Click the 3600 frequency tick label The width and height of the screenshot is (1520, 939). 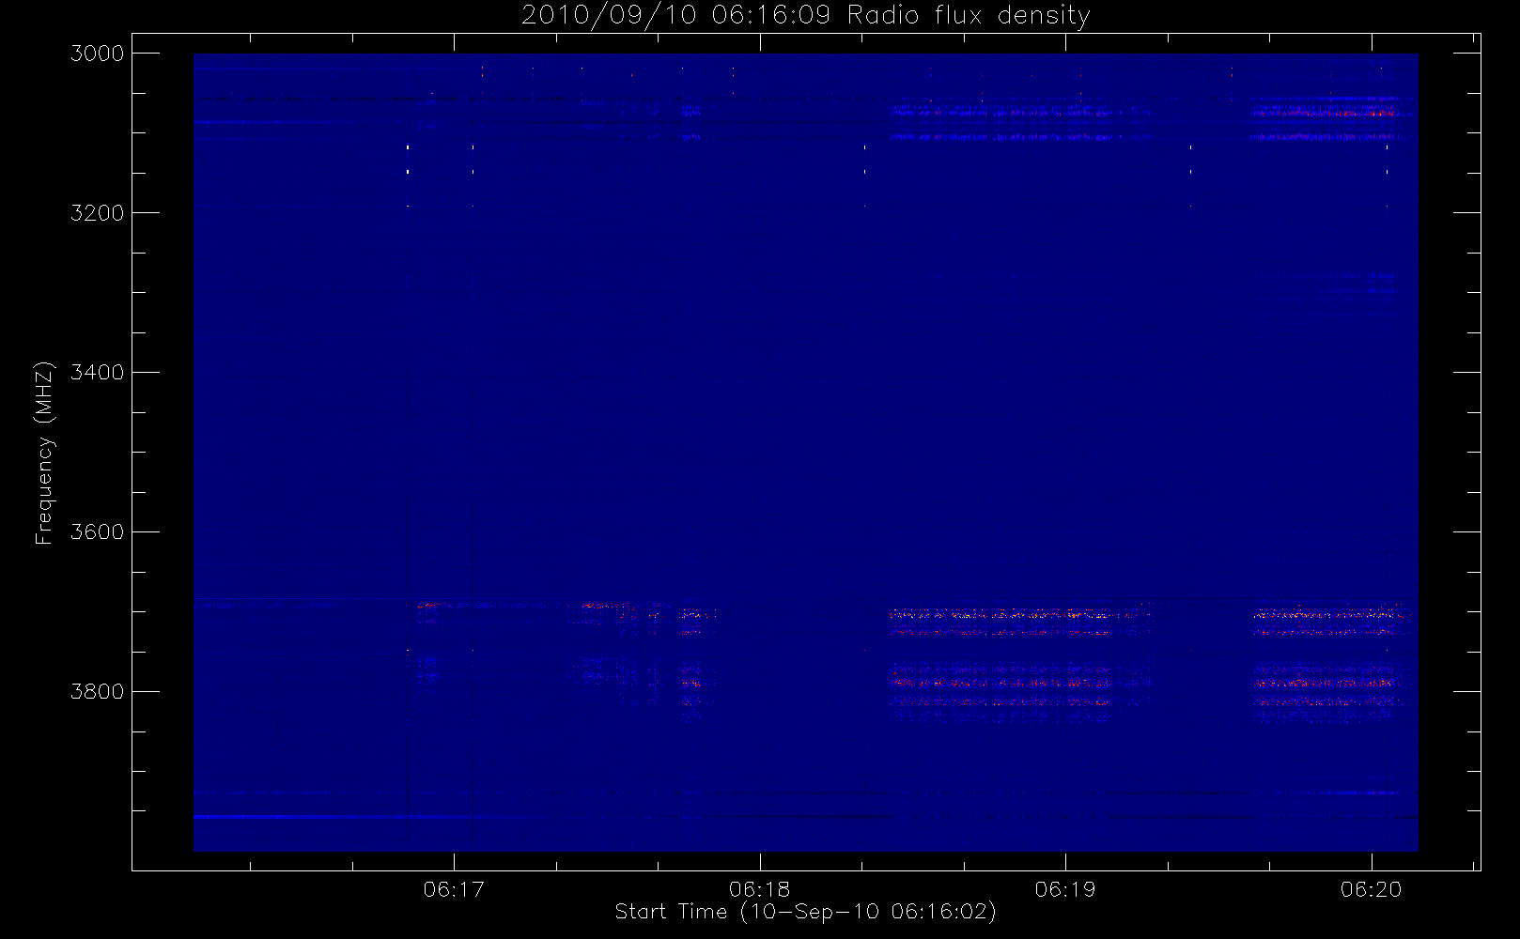pyautogui.click(x=98, y=532)
